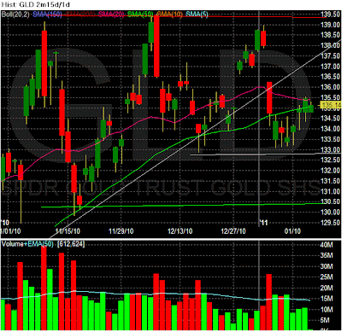Click the 15M volume axis label
342x332 pixels.
(327, 299)
